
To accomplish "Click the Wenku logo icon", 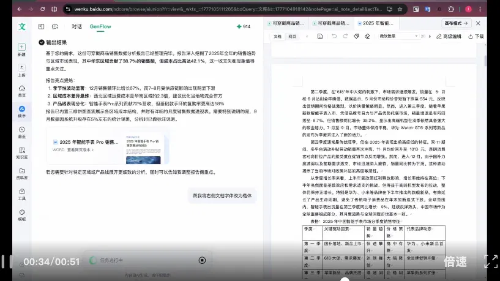I will pos(21,27).
